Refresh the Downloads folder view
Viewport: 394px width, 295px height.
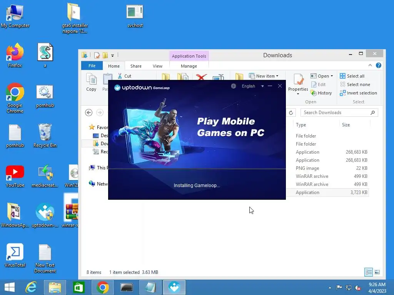click(x=291, y=113)
